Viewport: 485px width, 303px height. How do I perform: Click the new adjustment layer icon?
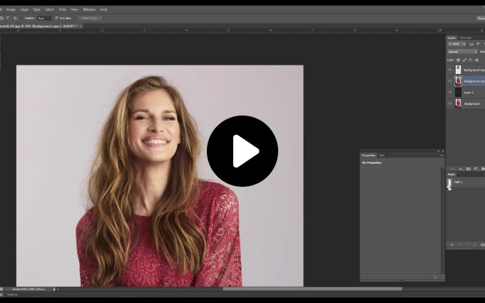[476, 169]
